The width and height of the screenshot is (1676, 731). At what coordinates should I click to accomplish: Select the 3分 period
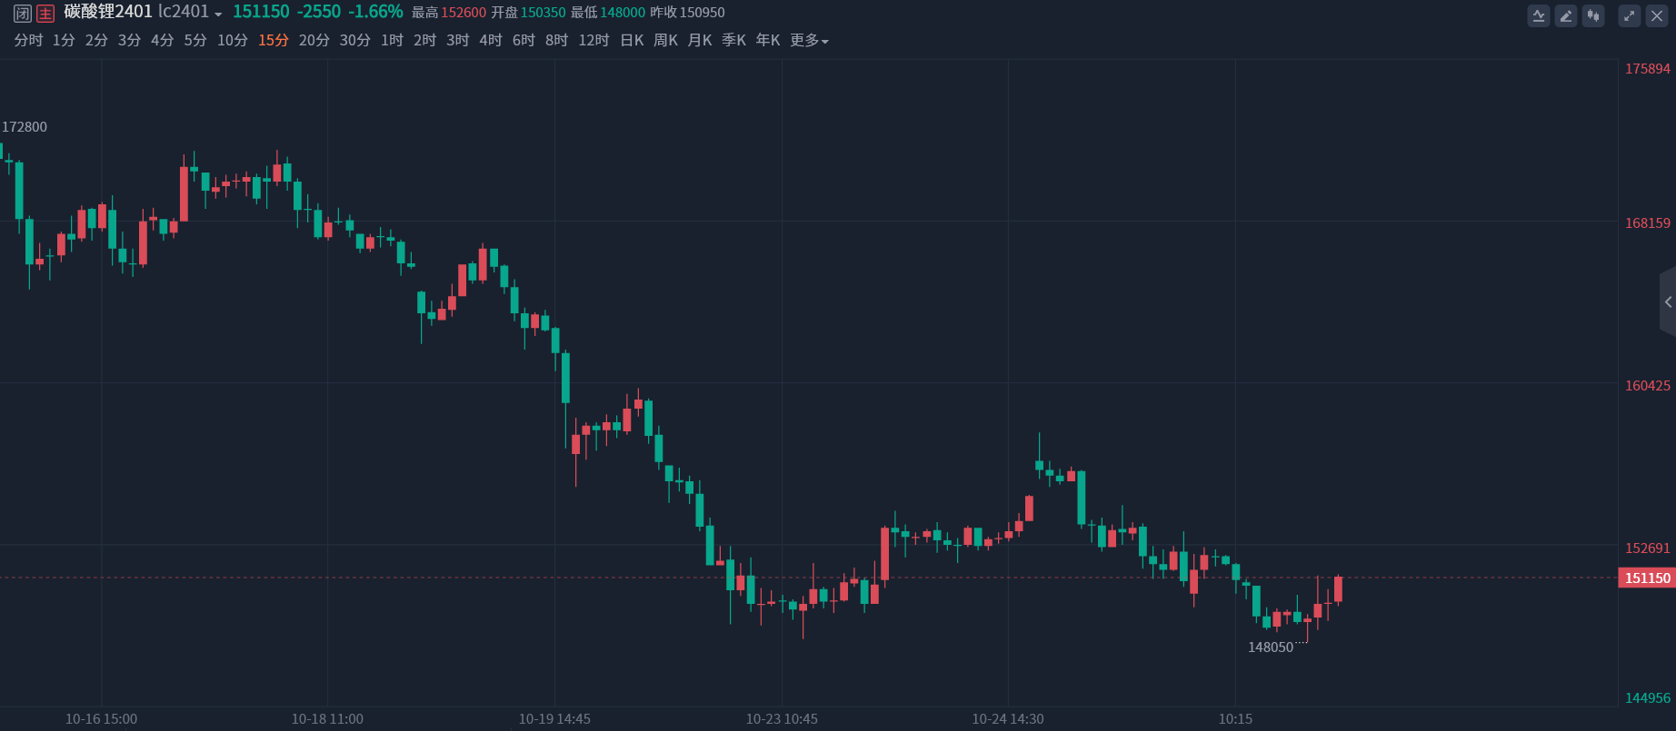[129, 40]
